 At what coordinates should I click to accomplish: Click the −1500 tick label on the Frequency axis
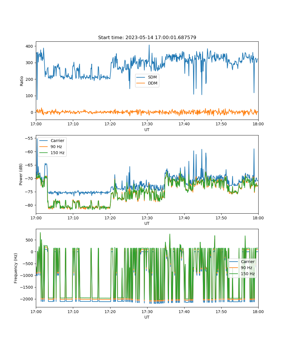pos(27,287)
